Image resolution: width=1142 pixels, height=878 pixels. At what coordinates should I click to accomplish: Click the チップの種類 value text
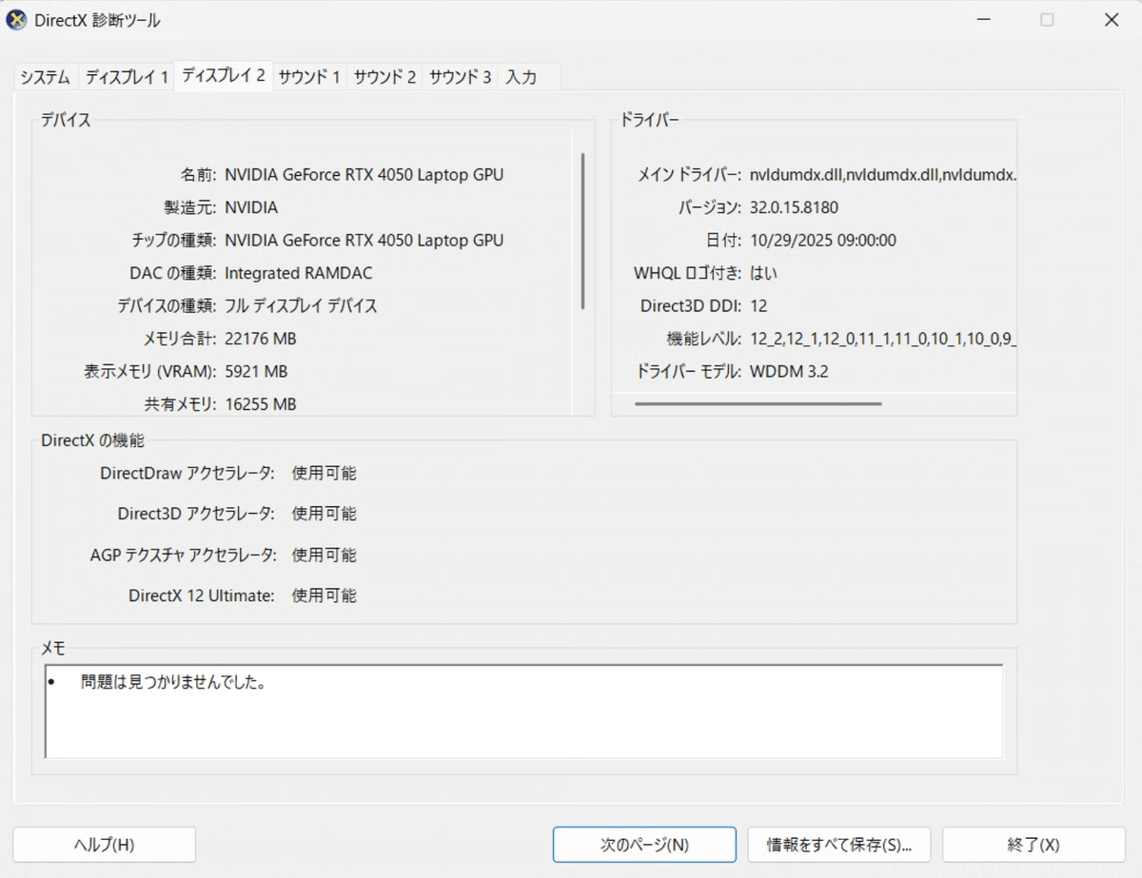tap(364, 241)
